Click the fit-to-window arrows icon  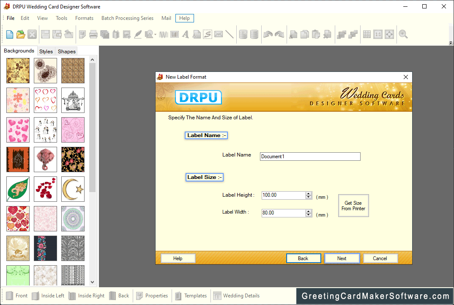pyautogui.click(x=389, y=34)
